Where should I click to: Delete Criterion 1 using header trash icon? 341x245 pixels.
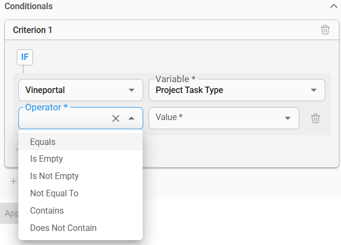(325, 30)
